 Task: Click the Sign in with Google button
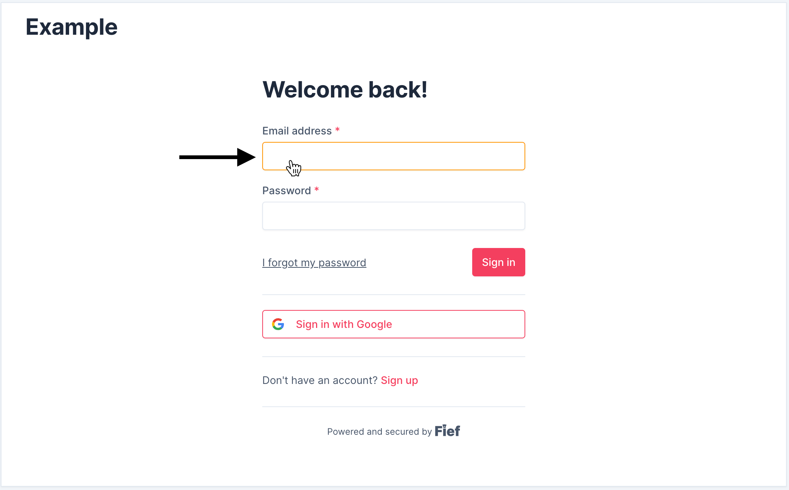click(393, 324)
